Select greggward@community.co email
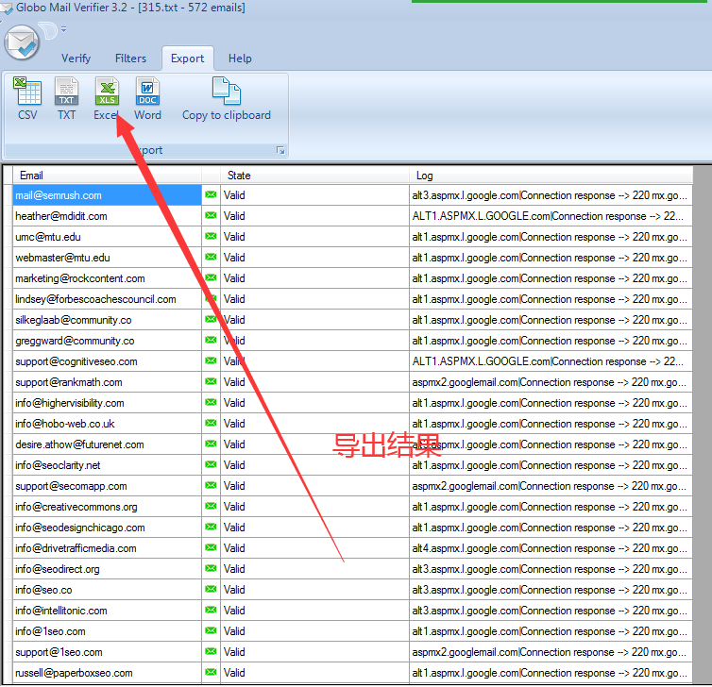 107,341
